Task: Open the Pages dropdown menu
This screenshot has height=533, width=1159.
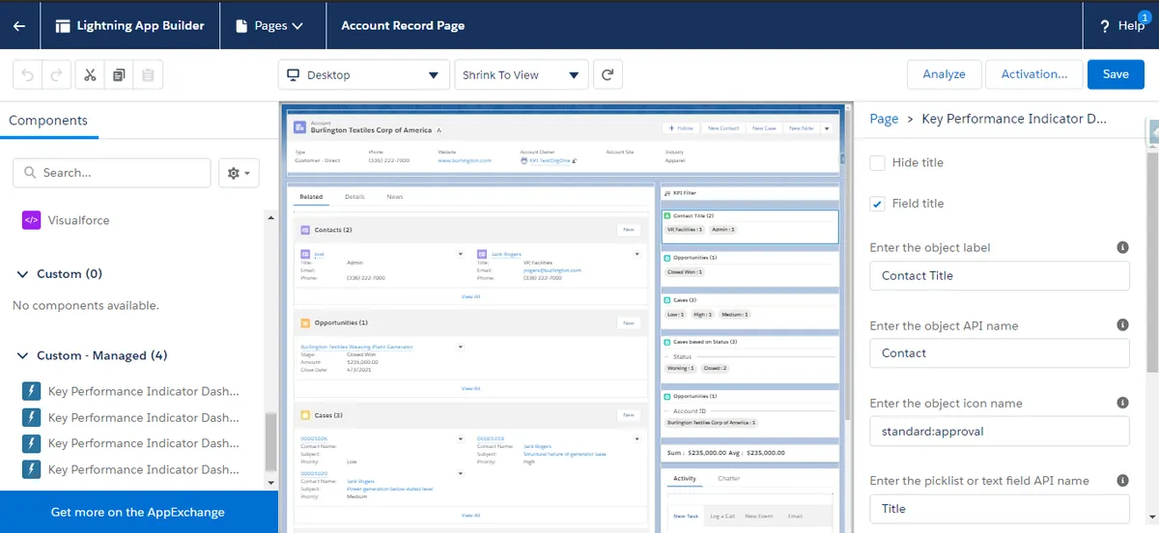Action: [x=269, y=26]
